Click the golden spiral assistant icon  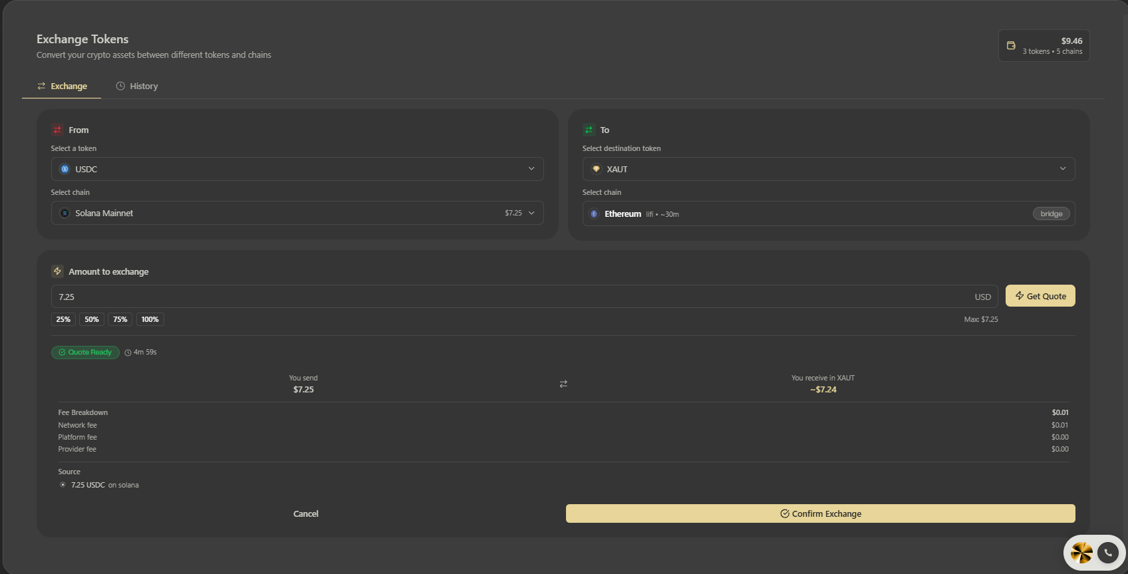(1081, 553)
